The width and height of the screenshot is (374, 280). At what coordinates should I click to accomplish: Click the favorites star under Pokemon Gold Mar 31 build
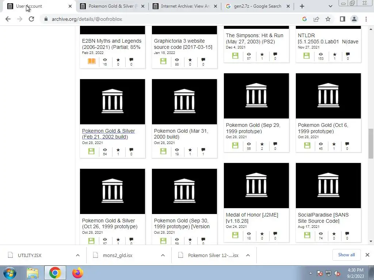pos(190,150)
